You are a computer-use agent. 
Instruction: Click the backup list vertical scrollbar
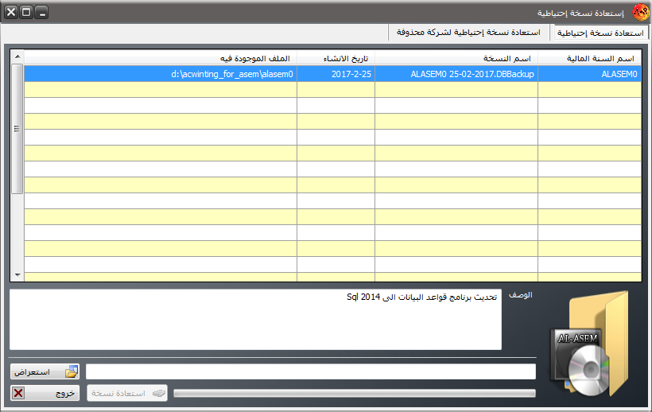pos(17,129)
